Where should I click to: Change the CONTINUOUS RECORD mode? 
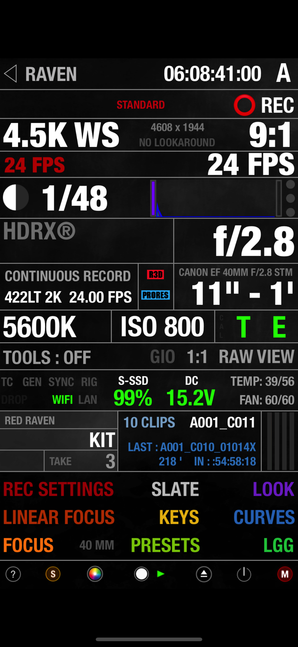pyautogui.click(x=68, y=276)
